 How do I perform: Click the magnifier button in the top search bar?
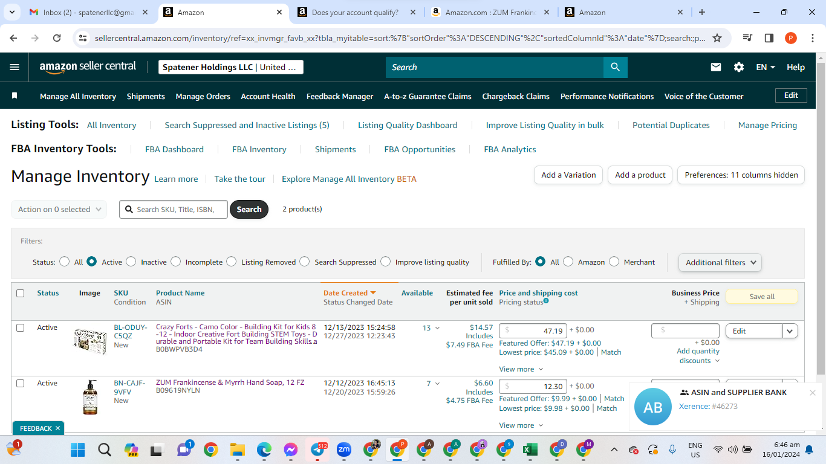tap(615, 67)
